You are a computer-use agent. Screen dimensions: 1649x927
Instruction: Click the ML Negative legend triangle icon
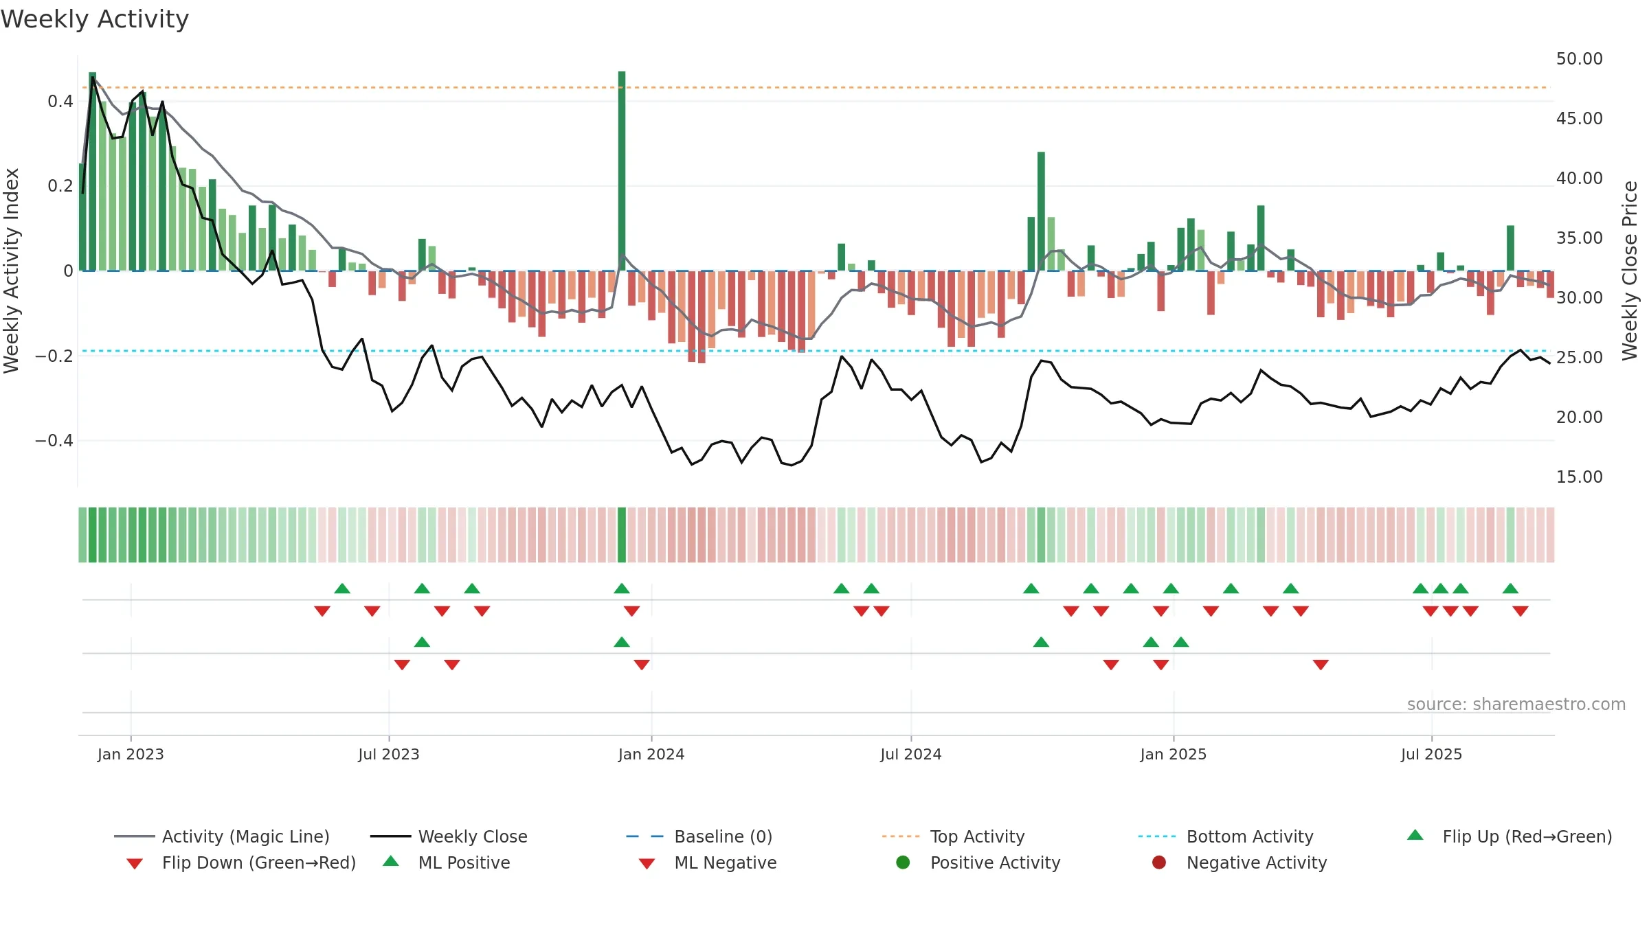click(647, 864)
